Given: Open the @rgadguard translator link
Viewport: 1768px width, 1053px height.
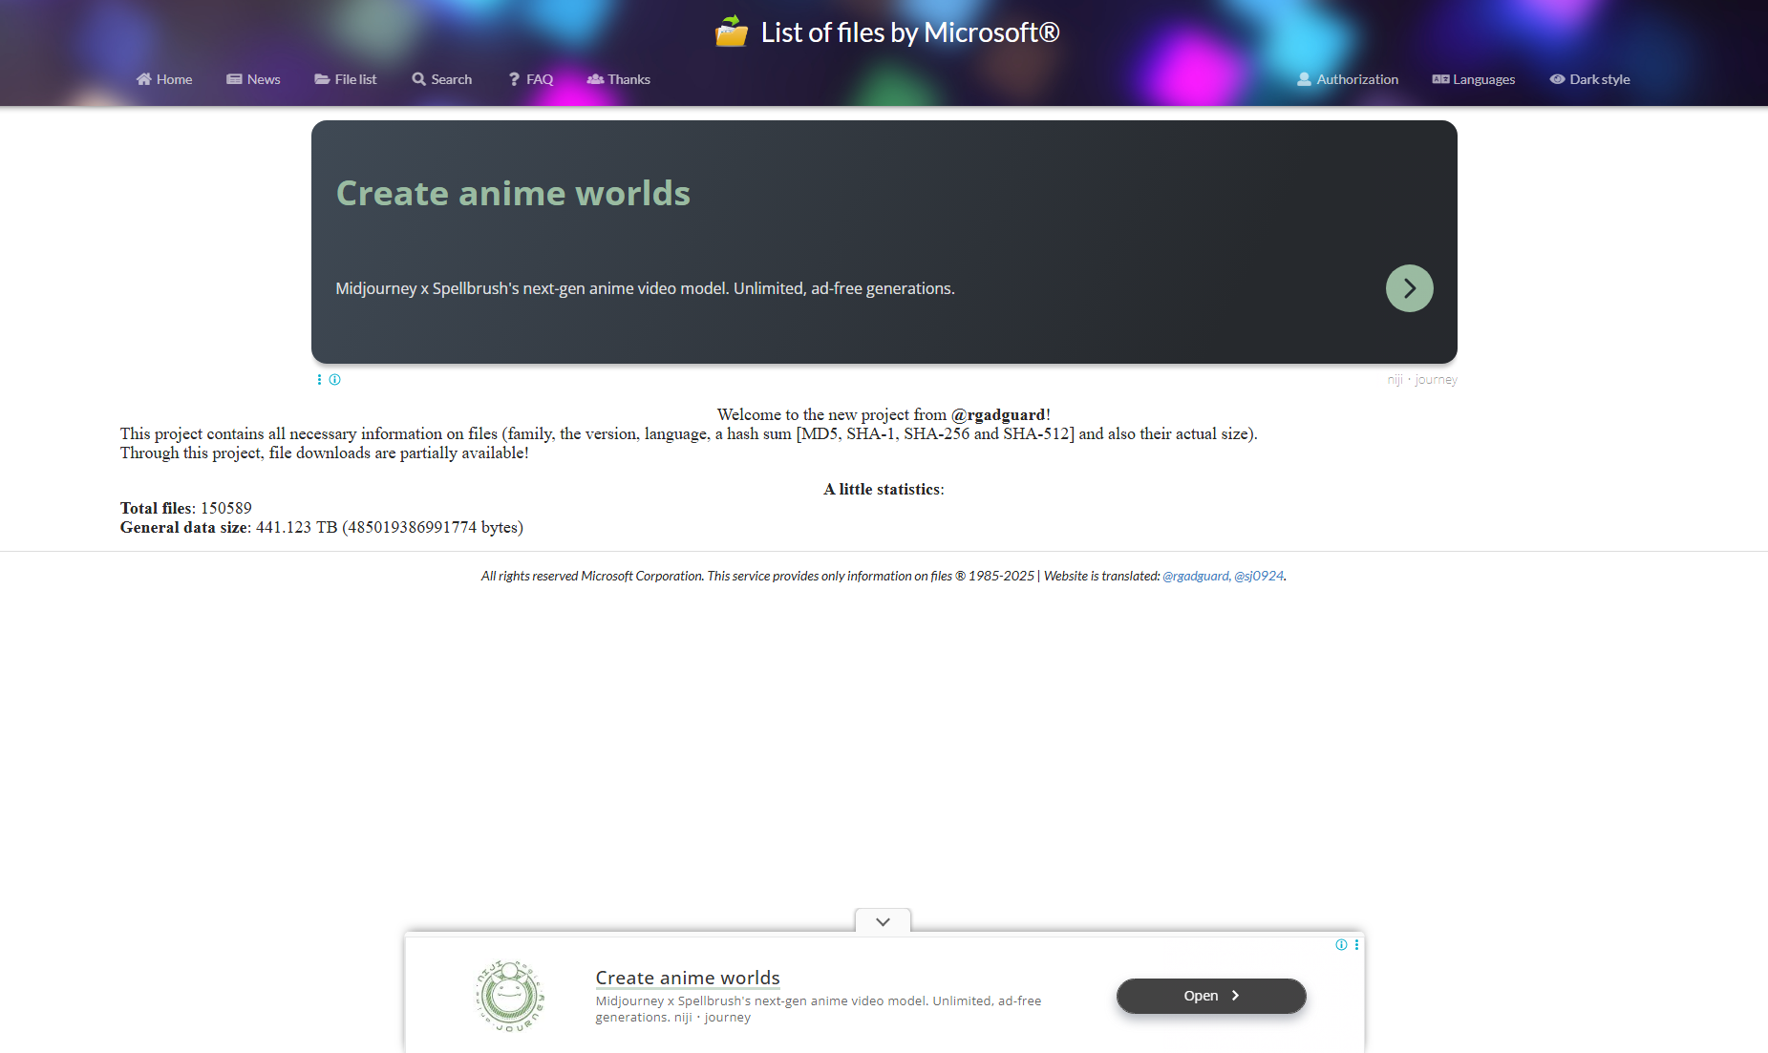Looking at the screenshot, I should point(1196,576).
